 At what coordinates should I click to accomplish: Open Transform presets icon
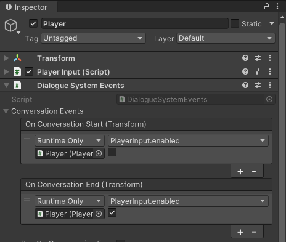(258, 58)
